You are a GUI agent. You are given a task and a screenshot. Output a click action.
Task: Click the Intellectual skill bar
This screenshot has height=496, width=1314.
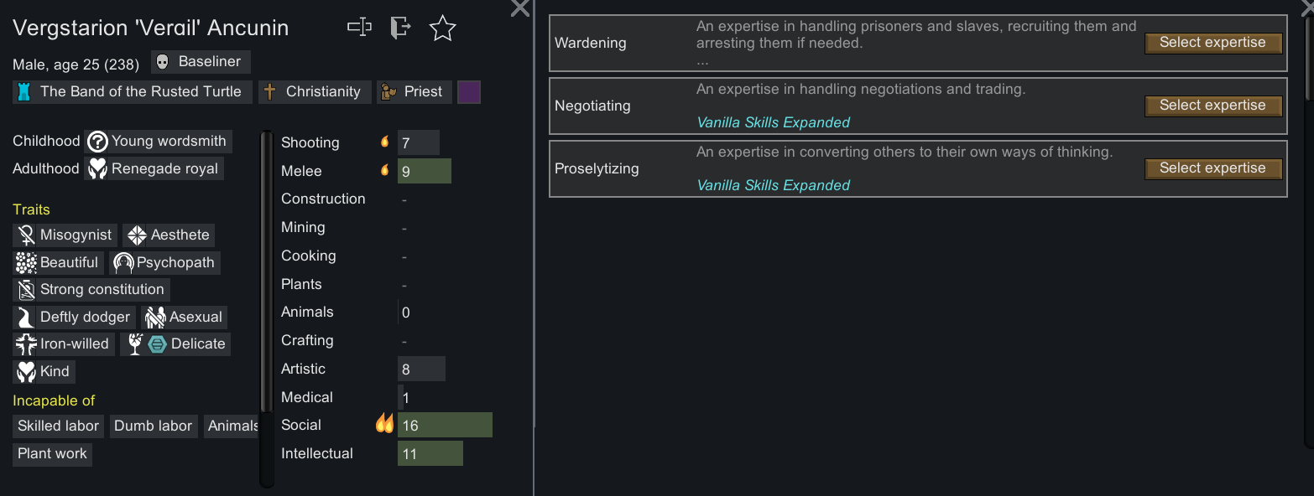pyautogui.click(x=430, y=453)
